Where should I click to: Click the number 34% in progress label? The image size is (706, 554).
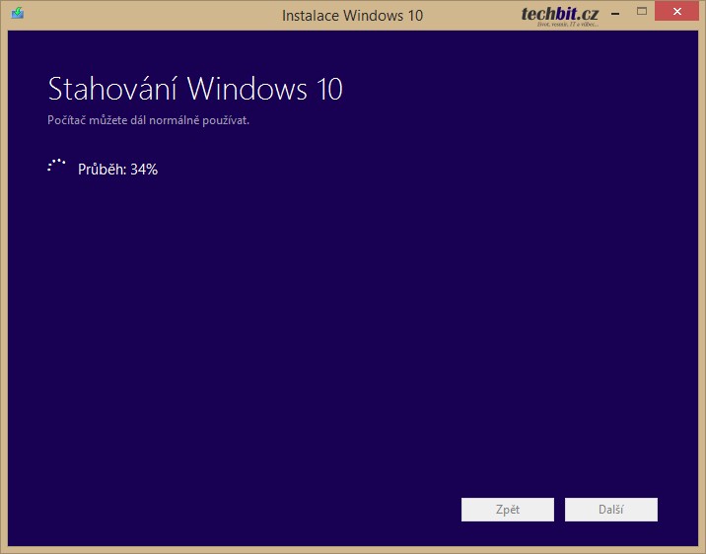pos(144,169)
